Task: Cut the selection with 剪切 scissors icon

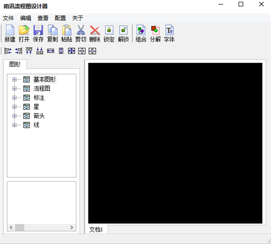Action: pyautogui.click(x=81, y=34)
